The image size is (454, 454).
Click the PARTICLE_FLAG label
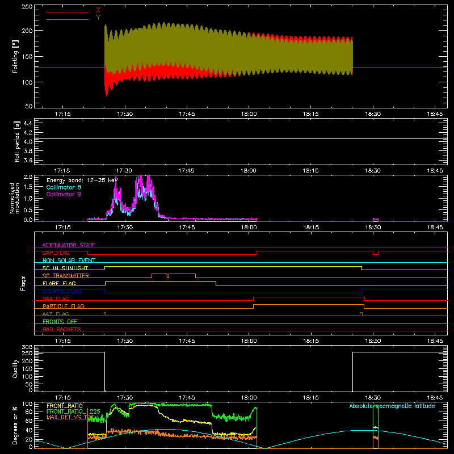64,306
